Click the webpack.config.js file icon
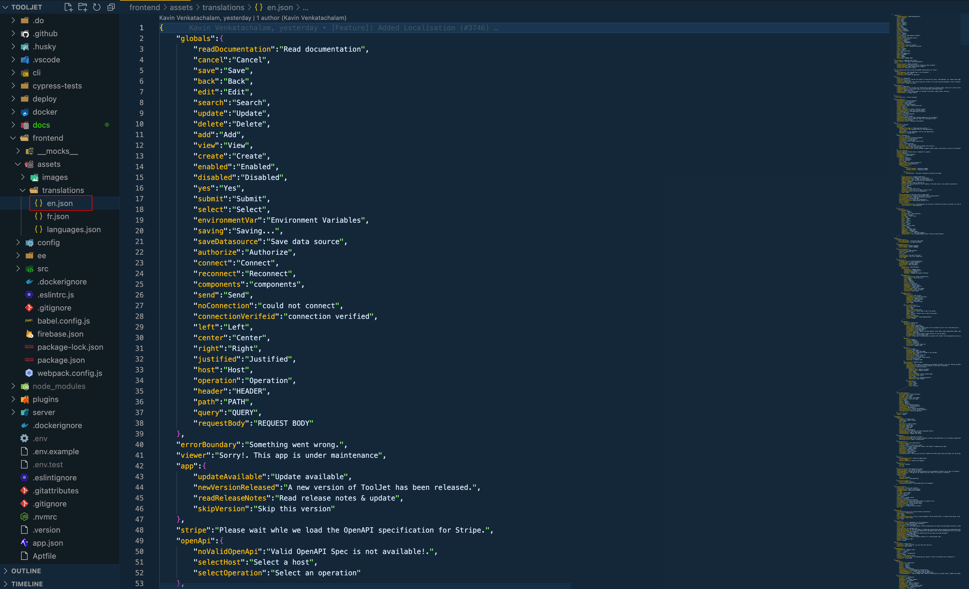This screenshot has height=589, width=969. [29, 373]
